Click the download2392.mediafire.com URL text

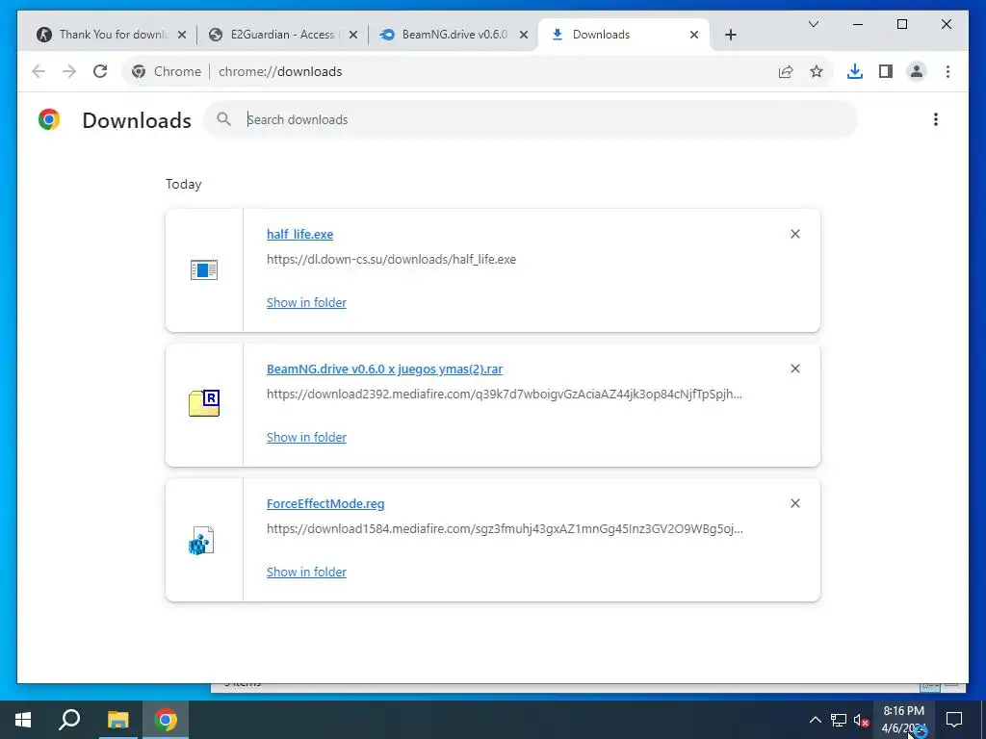tap(505, 395)
